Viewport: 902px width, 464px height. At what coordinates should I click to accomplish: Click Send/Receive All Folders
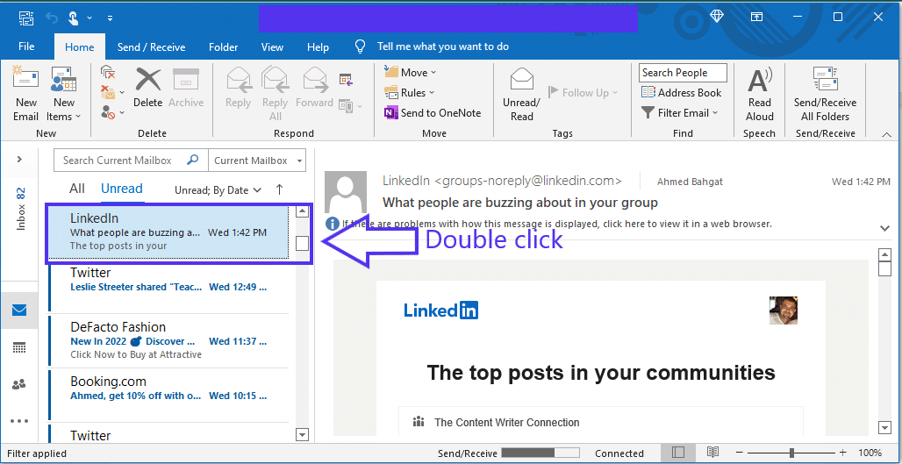pos(825,95)
